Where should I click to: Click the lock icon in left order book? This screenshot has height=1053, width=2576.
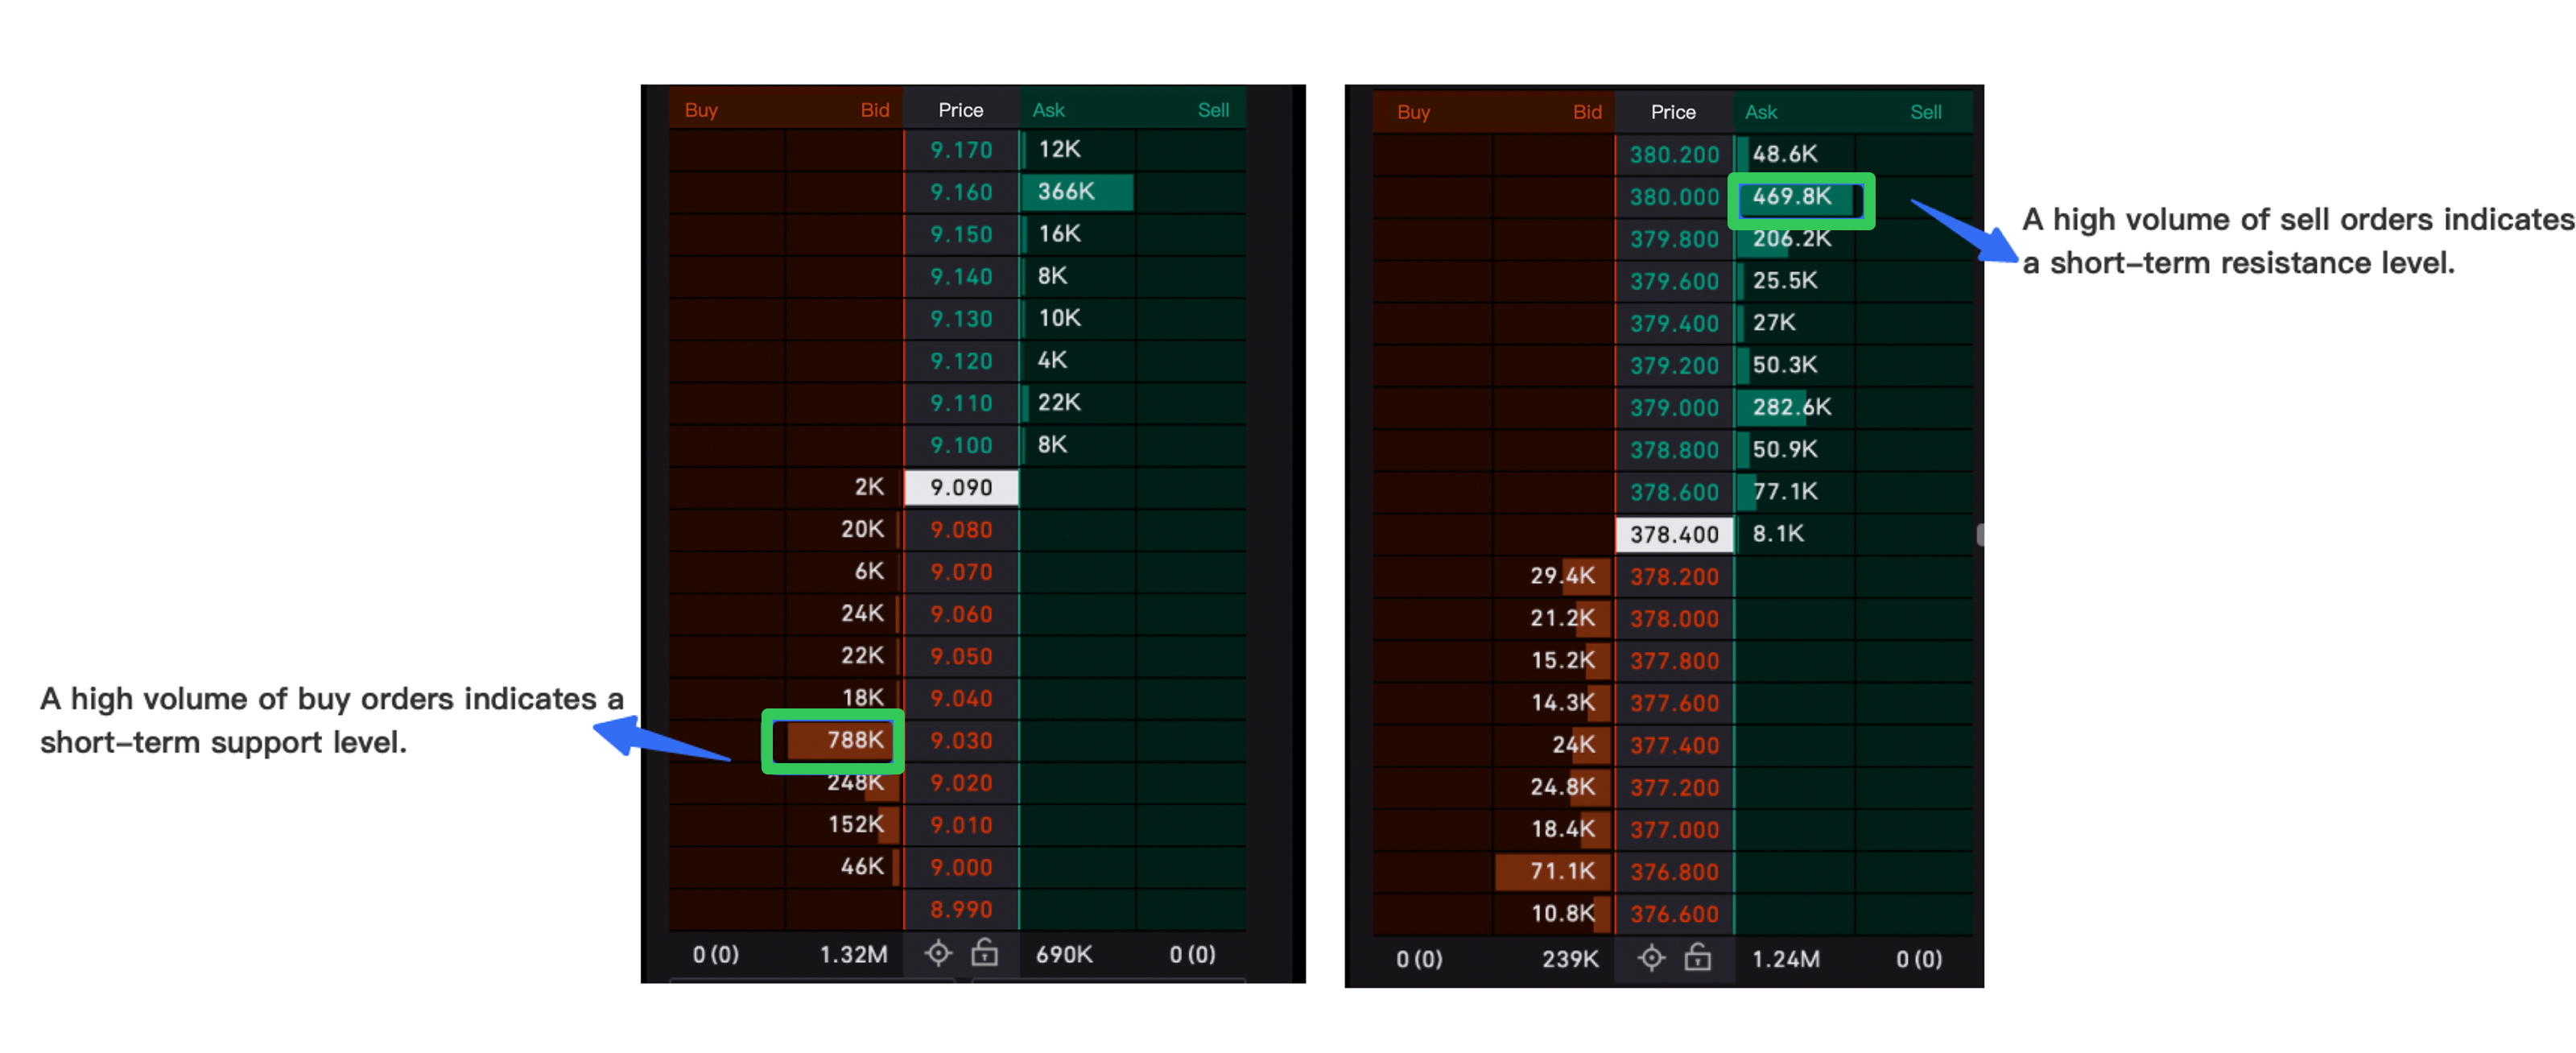tap(984, 953)
